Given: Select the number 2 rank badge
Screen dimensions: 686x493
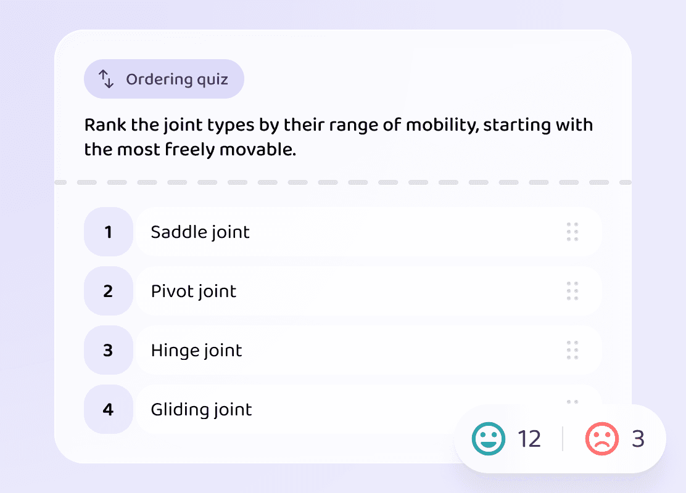Looking at the screenshot, I should pos(109,291).
